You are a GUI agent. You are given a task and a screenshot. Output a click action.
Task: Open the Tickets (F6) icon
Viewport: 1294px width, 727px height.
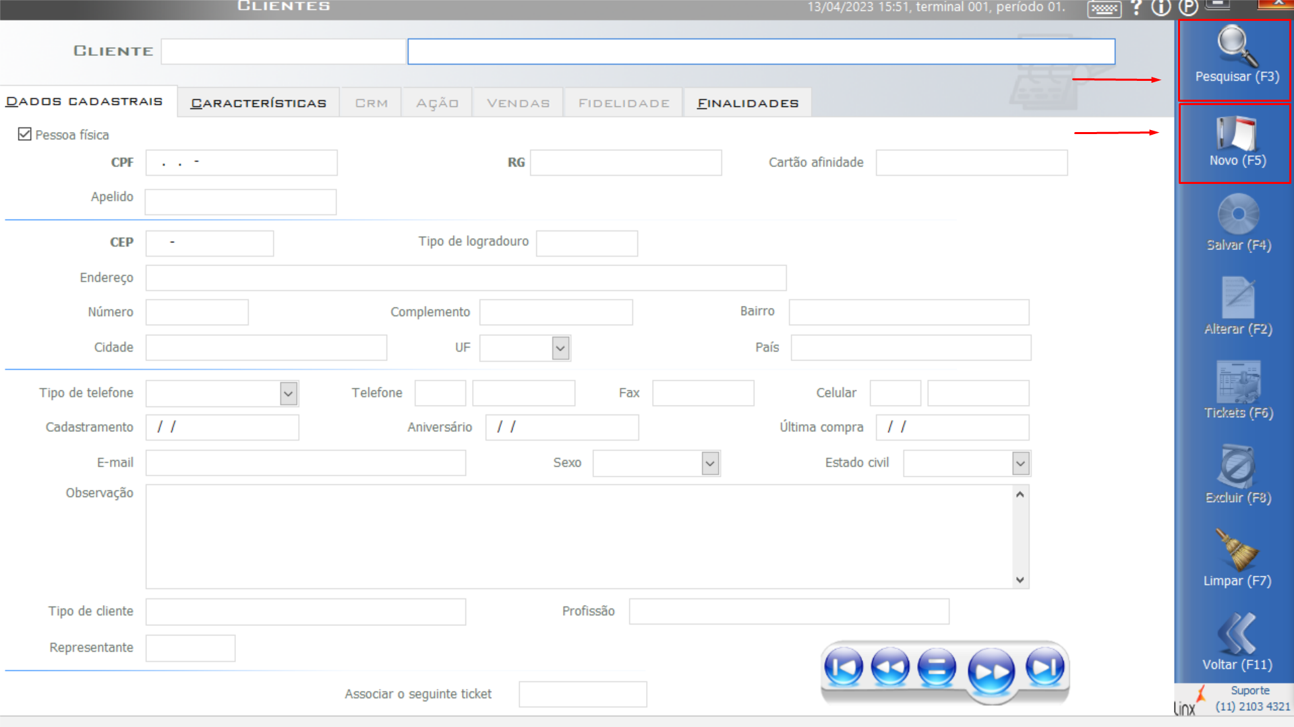pos(1238,382)
